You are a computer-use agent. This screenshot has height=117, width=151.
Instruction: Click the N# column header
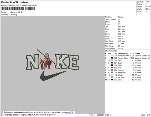109,53
